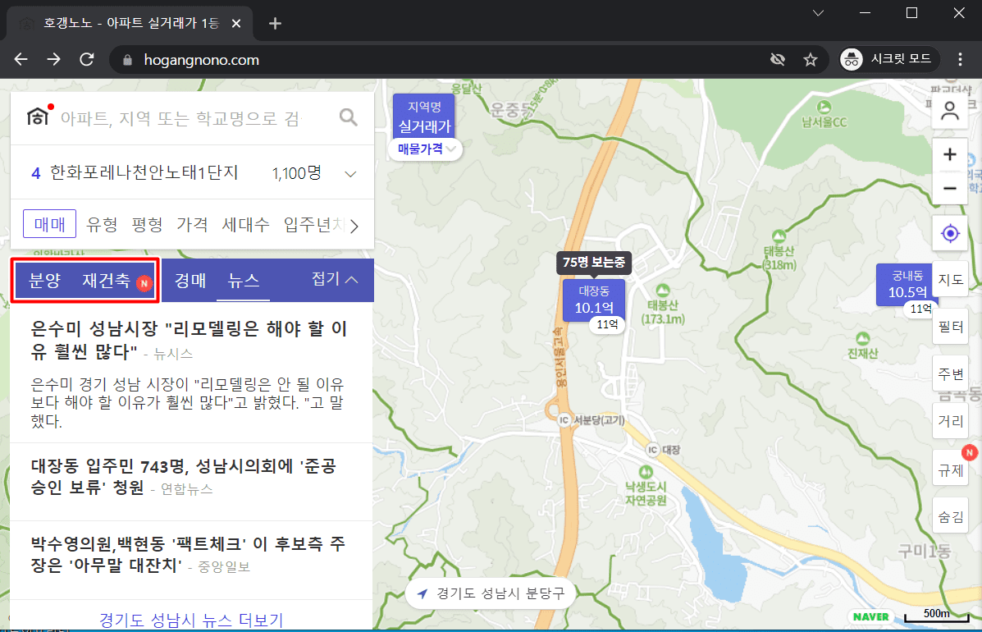Click the 대장동 10.1억 map marker
This screenshot has width=982, height=632.
pyautogui.click(x=594, y=300)
